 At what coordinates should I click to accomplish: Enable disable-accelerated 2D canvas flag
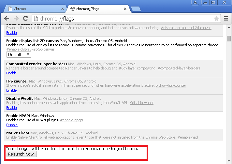click(11, 33)
